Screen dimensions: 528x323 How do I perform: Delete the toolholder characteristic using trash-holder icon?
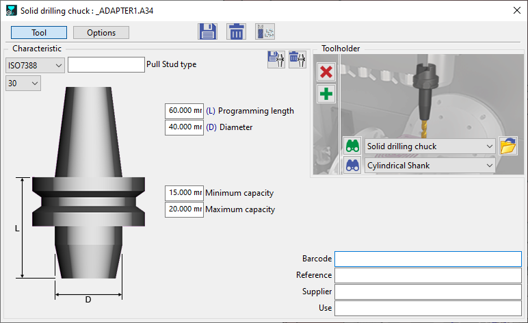click(x=297, y=60)
